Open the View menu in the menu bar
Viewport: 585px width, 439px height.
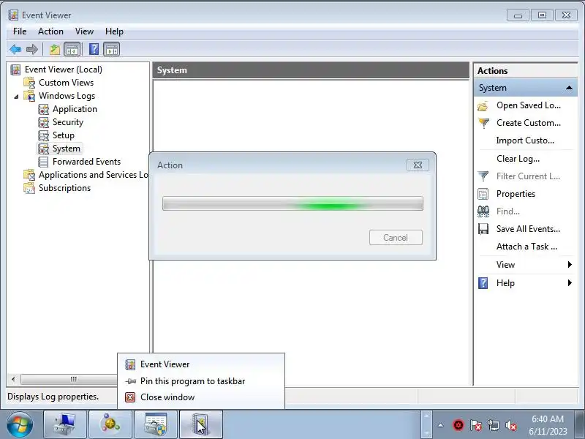point(84,31)
